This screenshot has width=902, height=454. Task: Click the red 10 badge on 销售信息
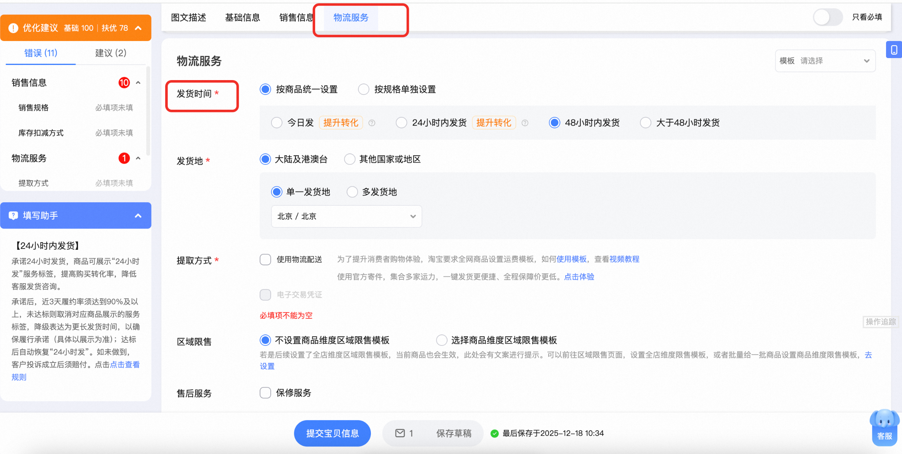tap(124, 83)
